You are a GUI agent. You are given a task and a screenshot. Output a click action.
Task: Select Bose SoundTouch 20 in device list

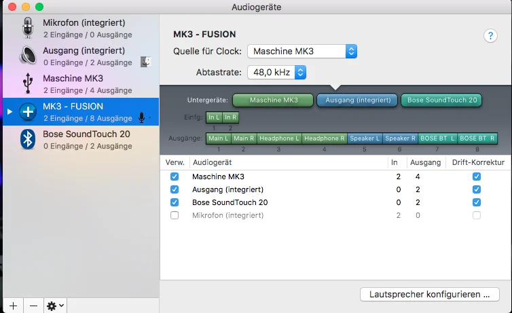click(81, 140)
